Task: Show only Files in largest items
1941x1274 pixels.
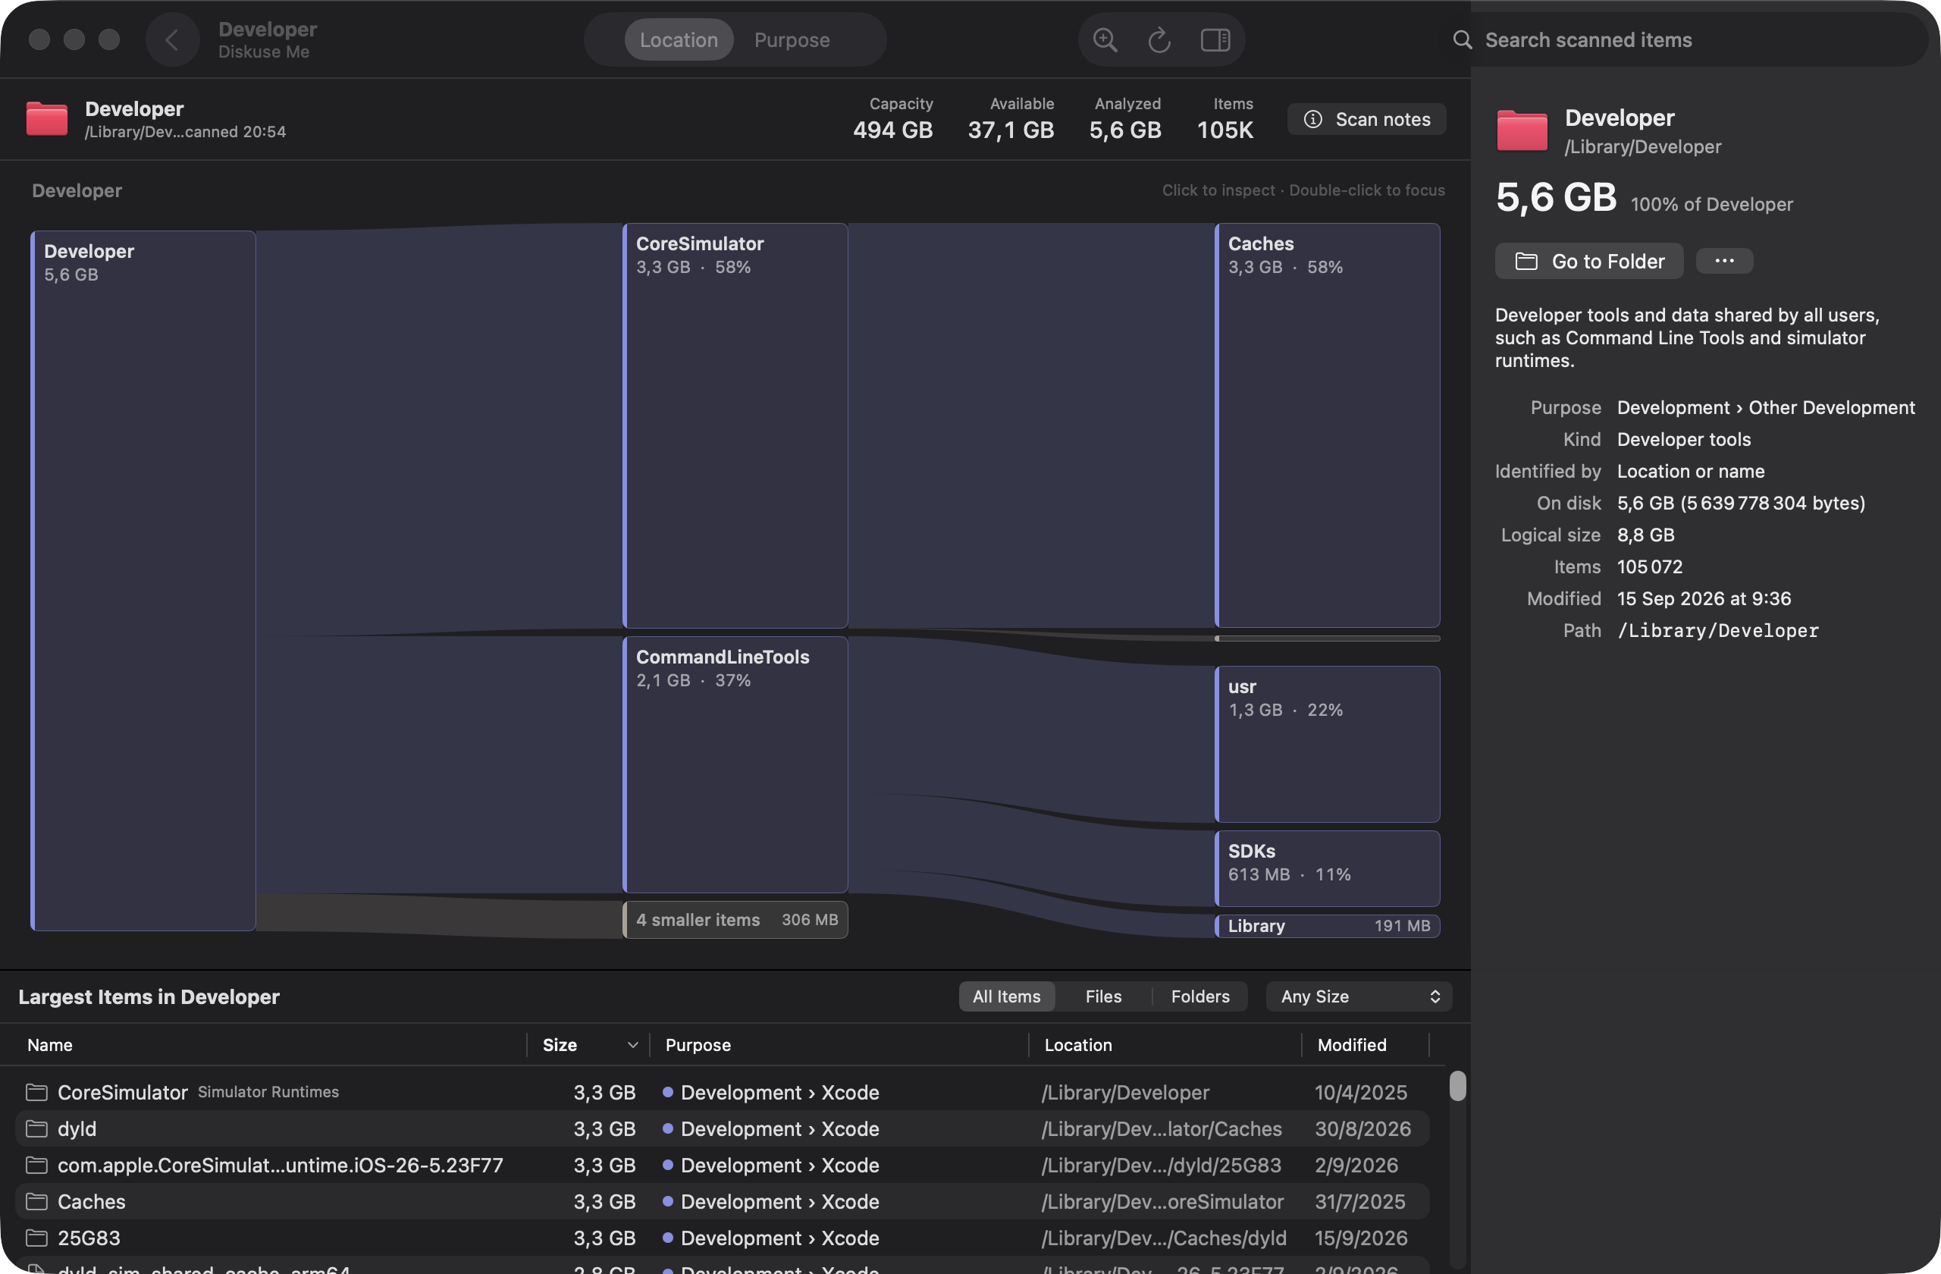Action: click(1102, 996)
